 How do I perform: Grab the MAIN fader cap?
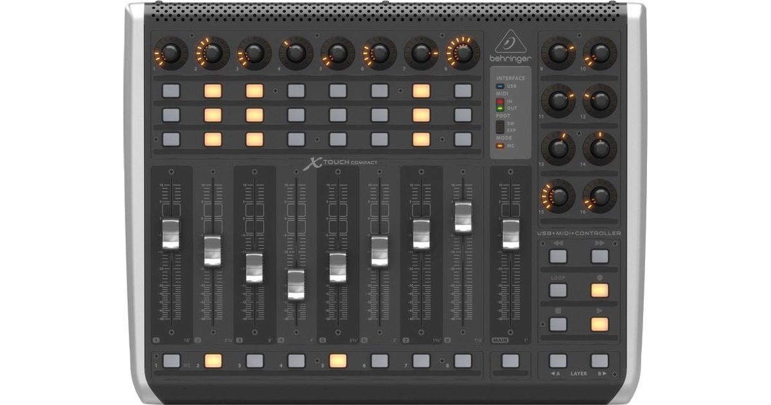click(x=511, y=234)
